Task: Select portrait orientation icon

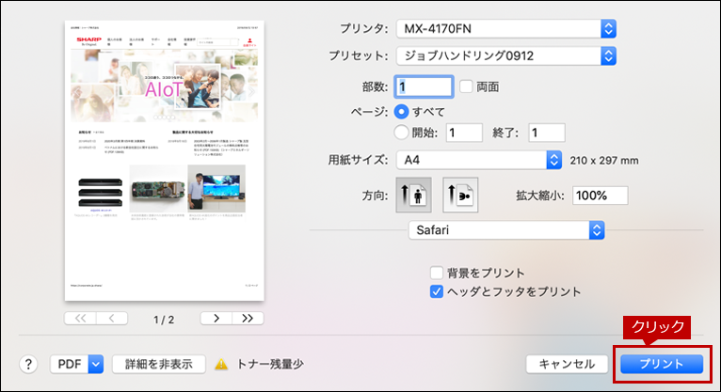Action: coord(413,196)
